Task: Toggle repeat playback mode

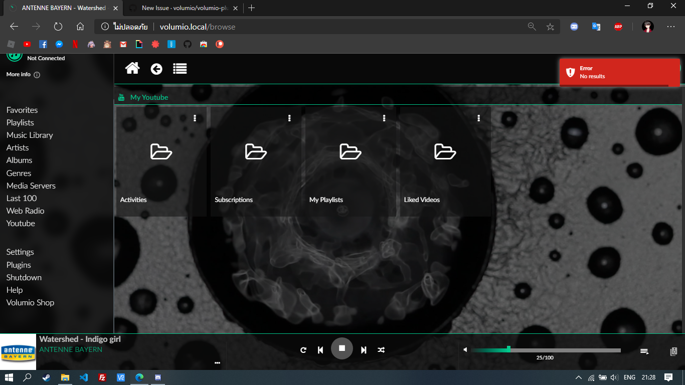Action: (x=303, y=349)
